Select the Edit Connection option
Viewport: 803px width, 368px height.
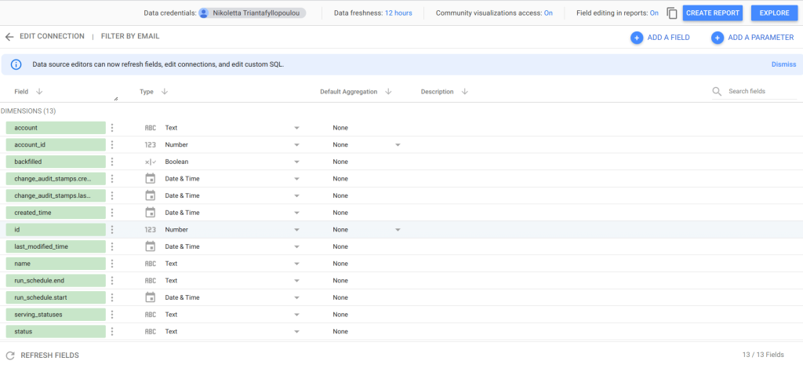coord(52,36)
